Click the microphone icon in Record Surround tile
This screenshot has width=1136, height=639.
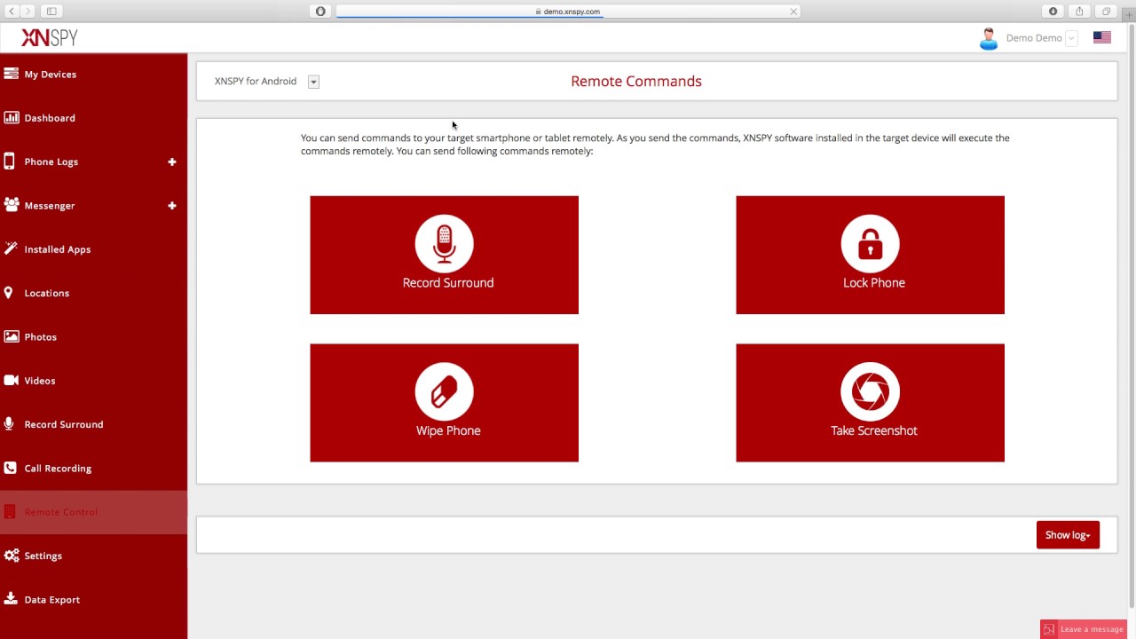click(444, 243)
